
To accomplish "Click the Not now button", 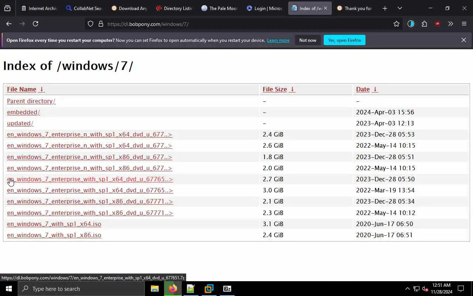I will [308, 40].
